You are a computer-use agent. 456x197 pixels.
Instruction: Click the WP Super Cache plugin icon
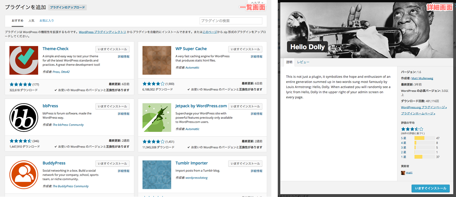[157, 60]
